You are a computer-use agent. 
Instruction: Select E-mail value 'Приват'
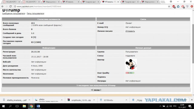click(129, 23)
